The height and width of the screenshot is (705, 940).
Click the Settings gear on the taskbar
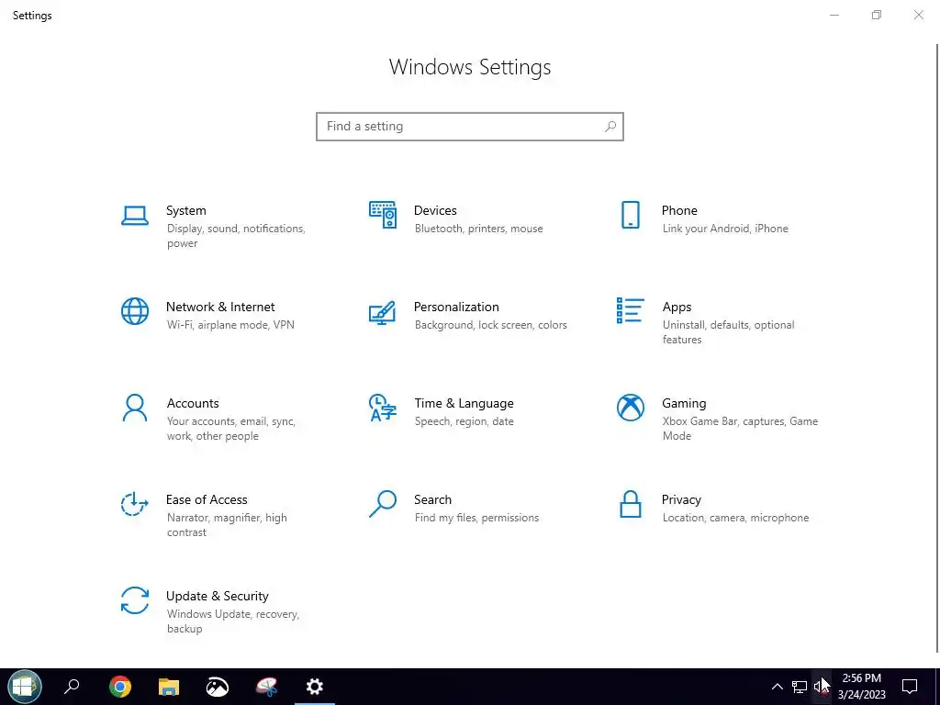pos(315,687)
